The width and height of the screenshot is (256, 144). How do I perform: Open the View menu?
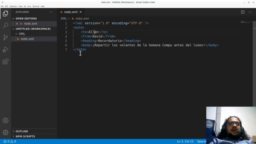pos(20,6)
